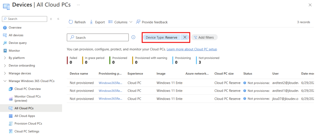Screen dimensions: 317x135
Task: Open Windows365Re... policy link in avdtest1 row
Action: point(111,91)
